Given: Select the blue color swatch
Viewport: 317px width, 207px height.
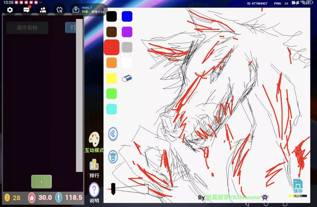Looking at the screenshot, I should [x=127, y=16].
